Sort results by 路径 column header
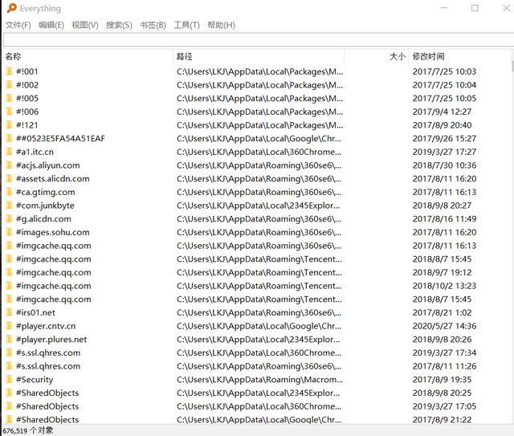This screenshot has height=436, width=514. (259, 56)
